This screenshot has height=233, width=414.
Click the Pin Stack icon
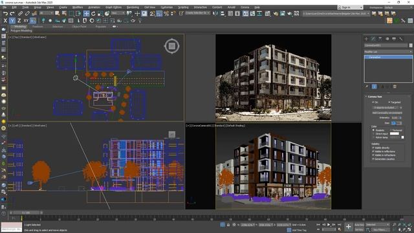point(367,86)
